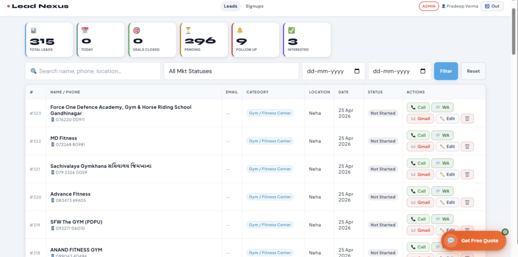Edit the Advance Fitness lead
Screen dimensions: 518x257
tap(447, 202)
